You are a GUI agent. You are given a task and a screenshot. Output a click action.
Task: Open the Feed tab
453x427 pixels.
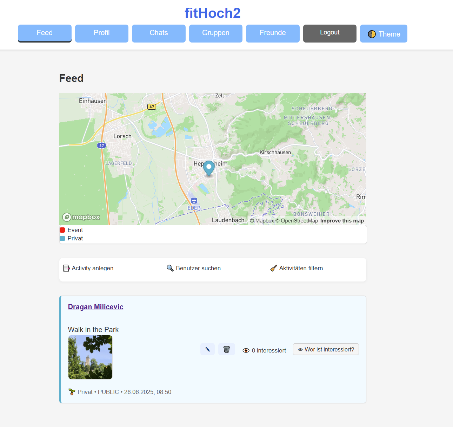45,33
